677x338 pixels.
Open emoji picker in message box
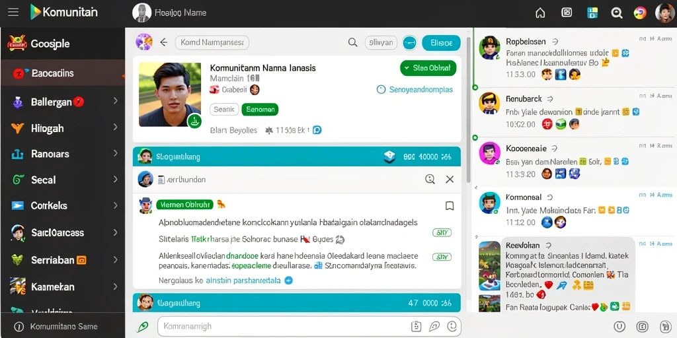coord(452,326)
